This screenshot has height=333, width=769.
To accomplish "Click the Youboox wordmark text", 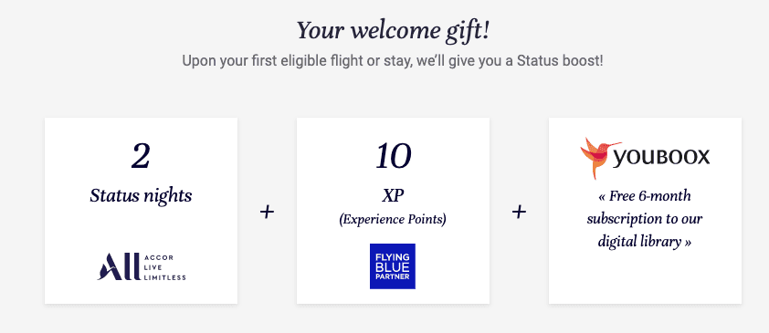I will [x=661, y=158].
